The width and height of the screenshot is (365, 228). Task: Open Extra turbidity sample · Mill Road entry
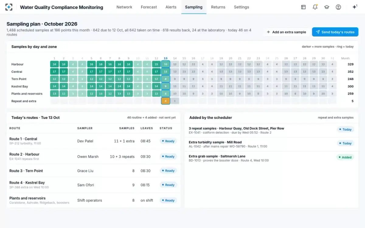tap(271, 144)
